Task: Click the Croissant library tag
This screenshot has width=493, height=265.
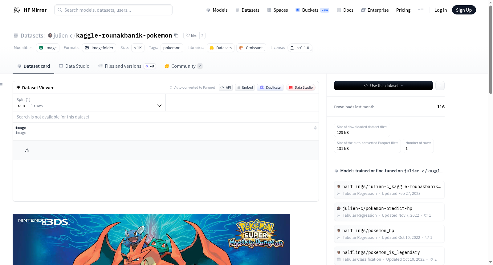Action: click(251, 48)
